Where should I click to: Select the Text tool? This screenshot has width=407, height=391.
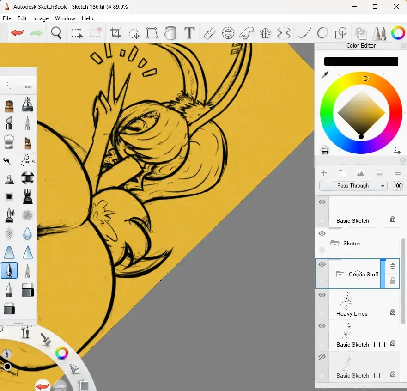click(189, 33)
